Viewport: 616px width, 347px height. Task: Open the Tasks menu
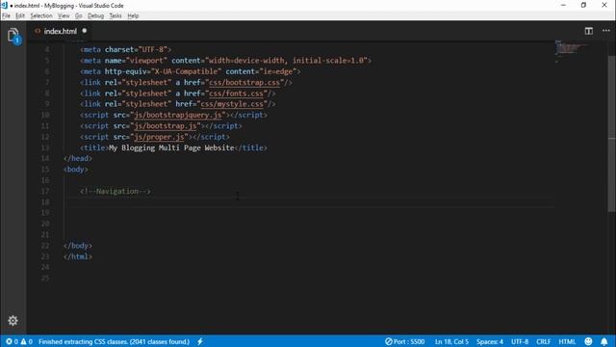pos(115,15)
